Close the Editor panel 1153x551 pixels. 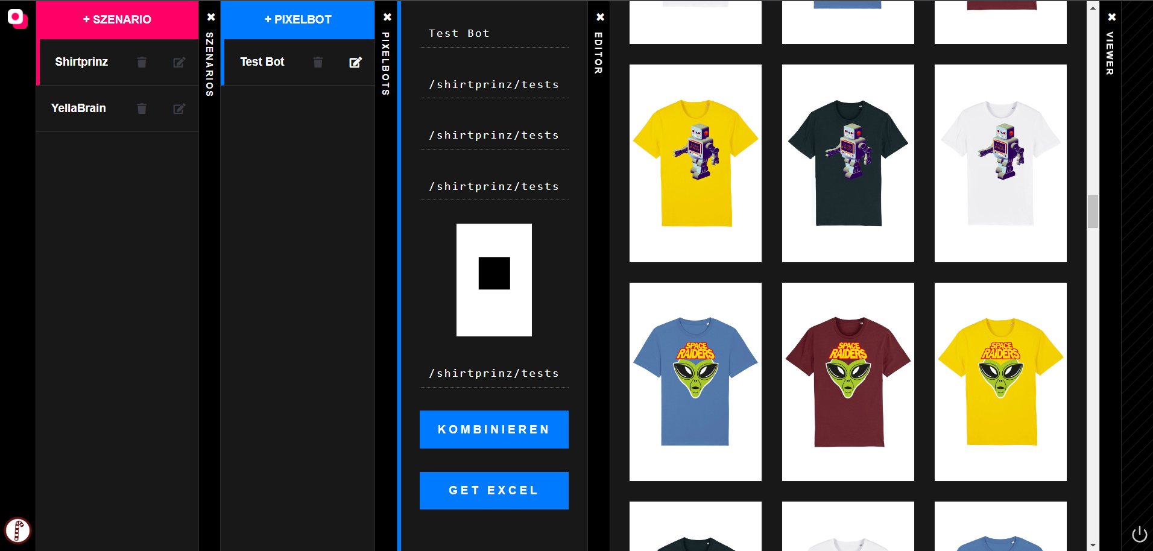[x=600, y=17]
